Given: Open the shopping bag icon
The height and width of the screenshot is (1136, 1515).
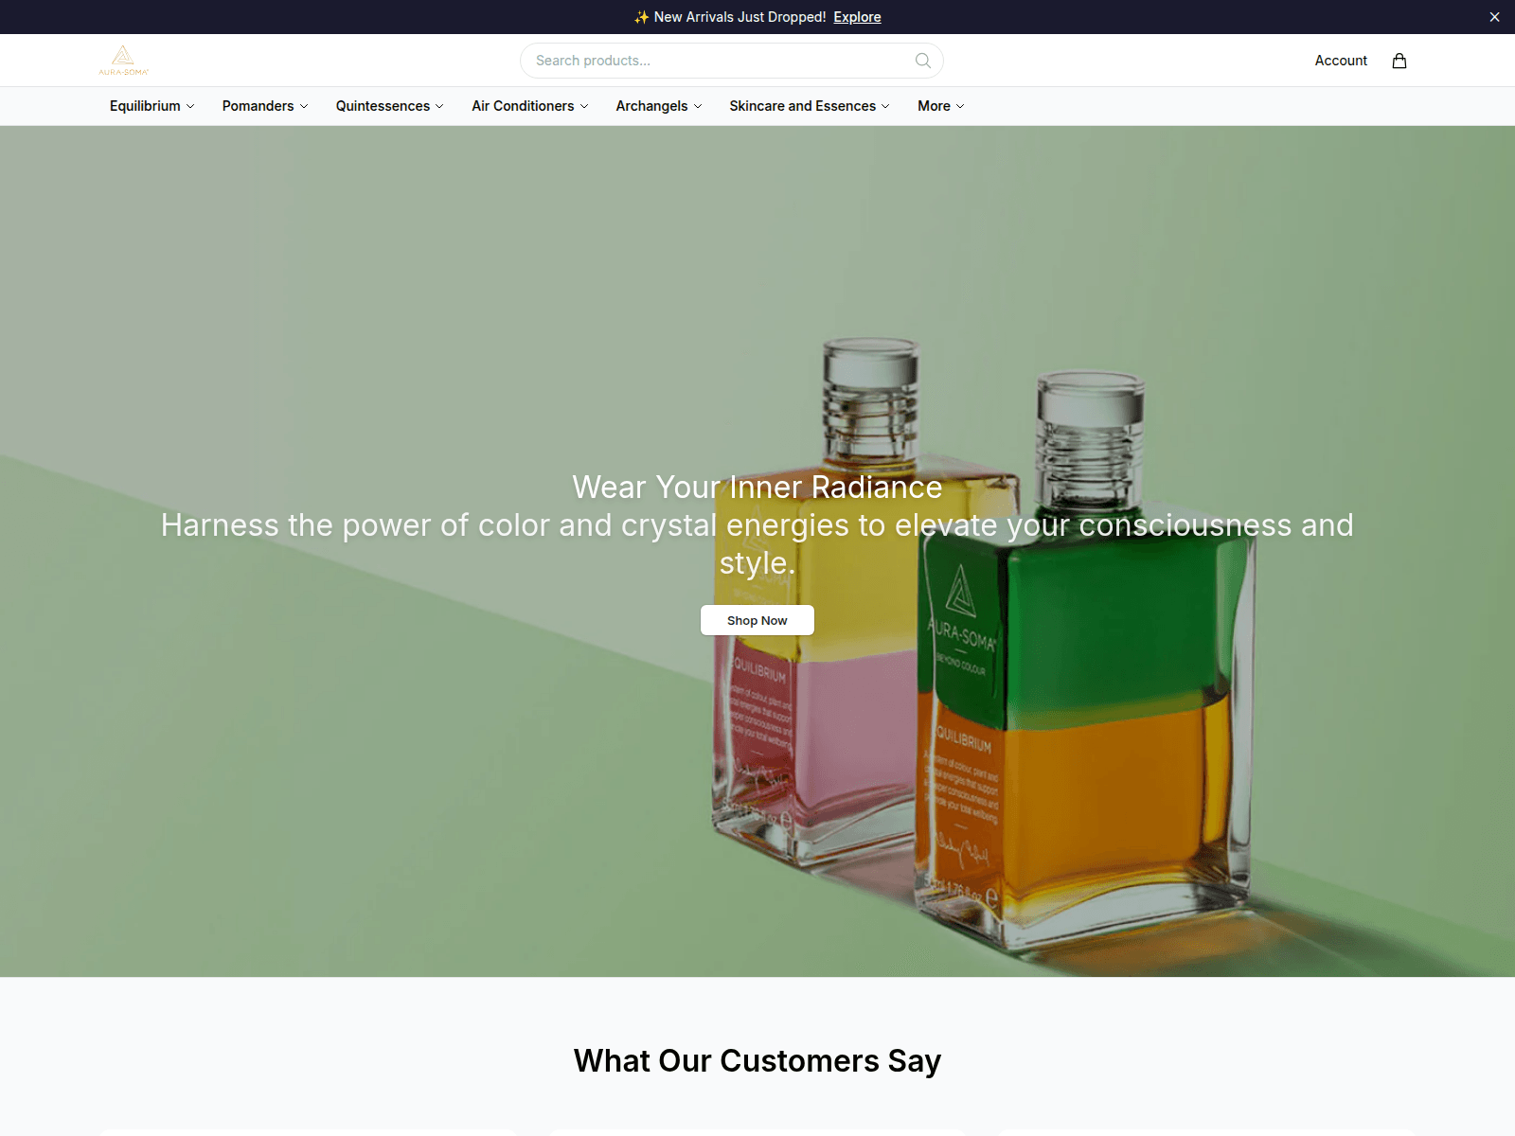Looking at the screenshot, I should pyautogui.click(x=1399, y=61).
